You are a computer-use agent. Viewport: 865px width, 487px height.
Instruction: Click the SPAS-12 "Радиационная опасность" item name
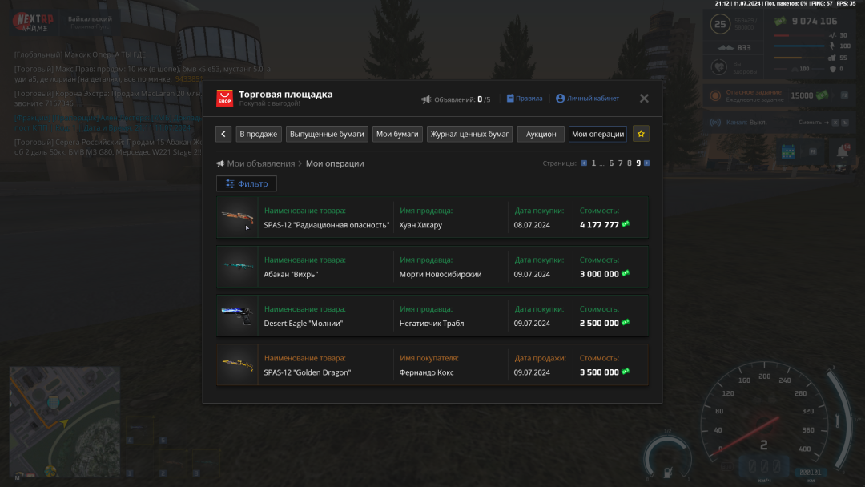tap(327, 225)
